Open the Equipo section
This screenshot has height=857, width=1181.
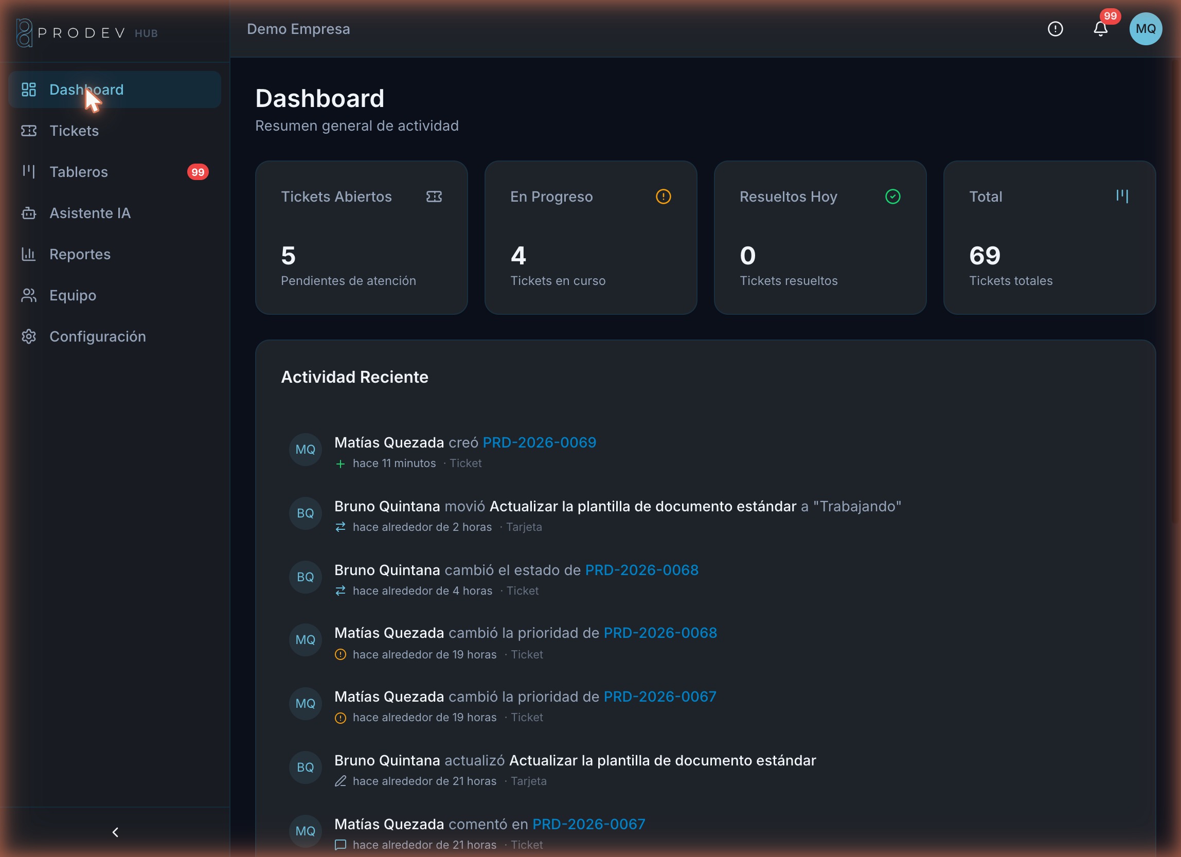(115, 295)
